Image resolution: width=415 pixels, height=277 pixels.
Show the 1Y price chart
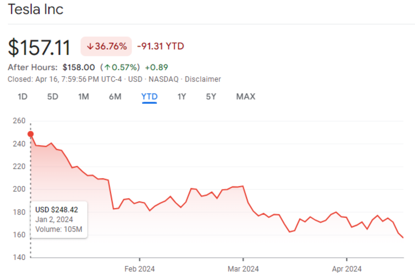point(182,97)
